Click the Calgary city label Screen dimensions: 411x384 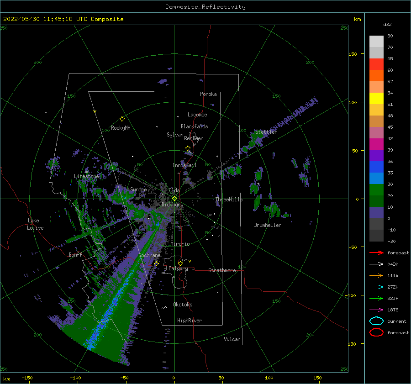click(x=178, y=268)
